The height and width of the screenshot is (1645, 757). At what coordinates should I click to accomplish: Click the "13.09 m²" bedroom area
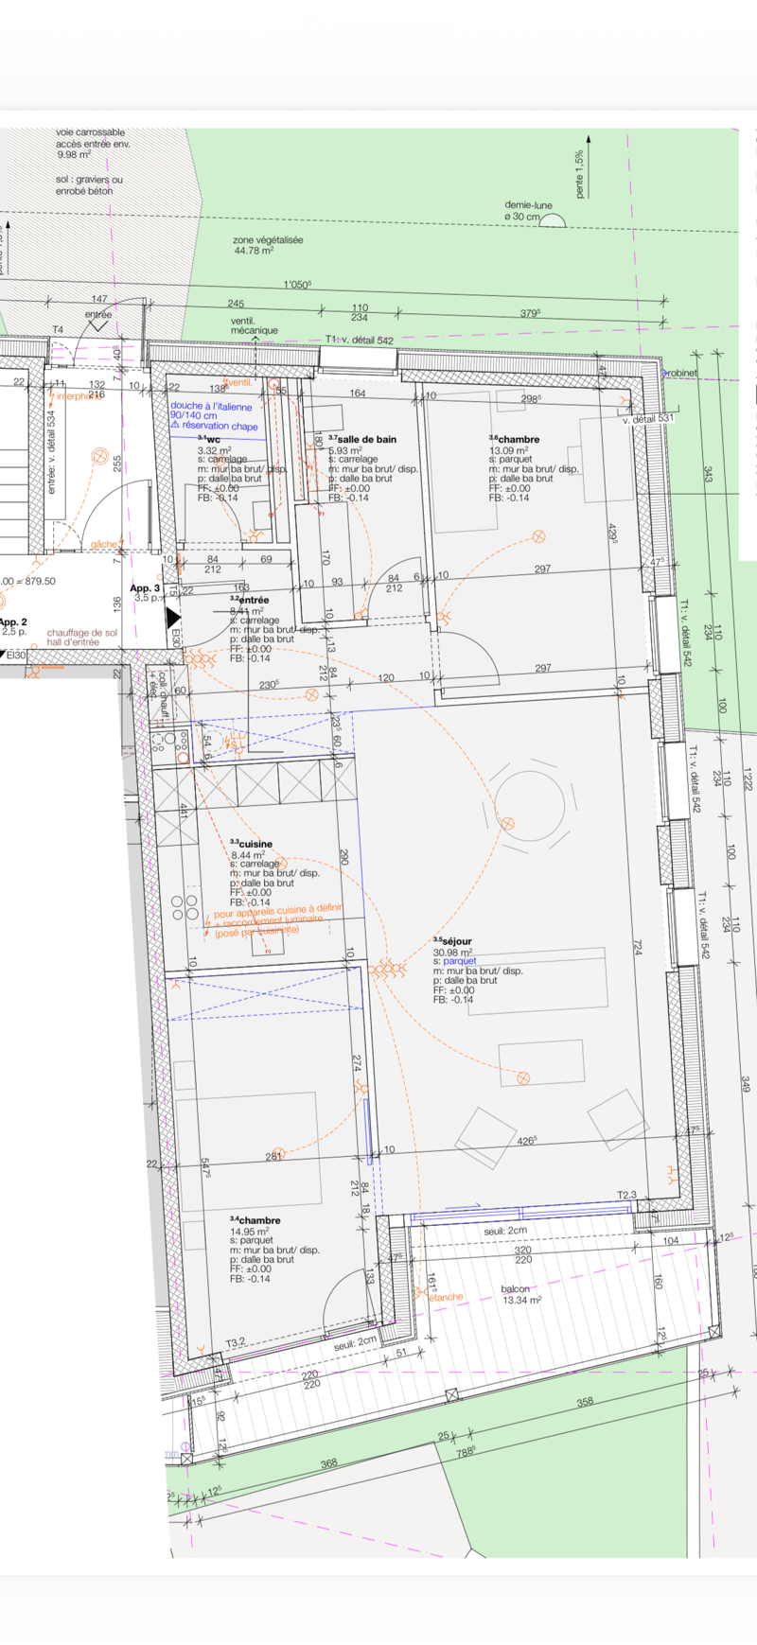coord(508,450)
